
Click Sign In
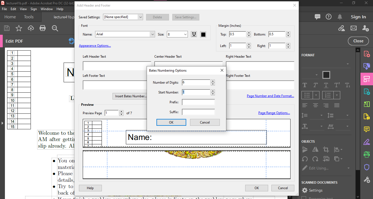[358, 17]
